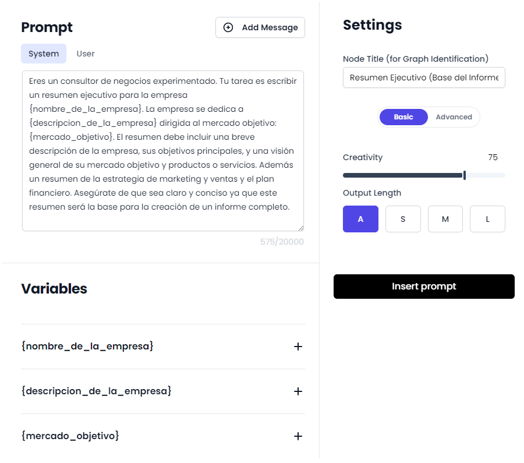
Task: Open the System message tab
Action: (x=44, y=54)
